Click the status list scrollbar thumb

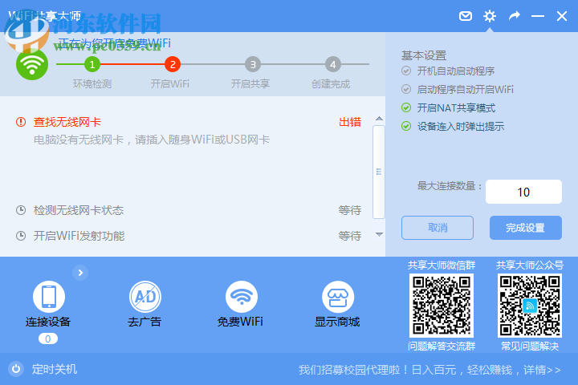pos(379,172)
